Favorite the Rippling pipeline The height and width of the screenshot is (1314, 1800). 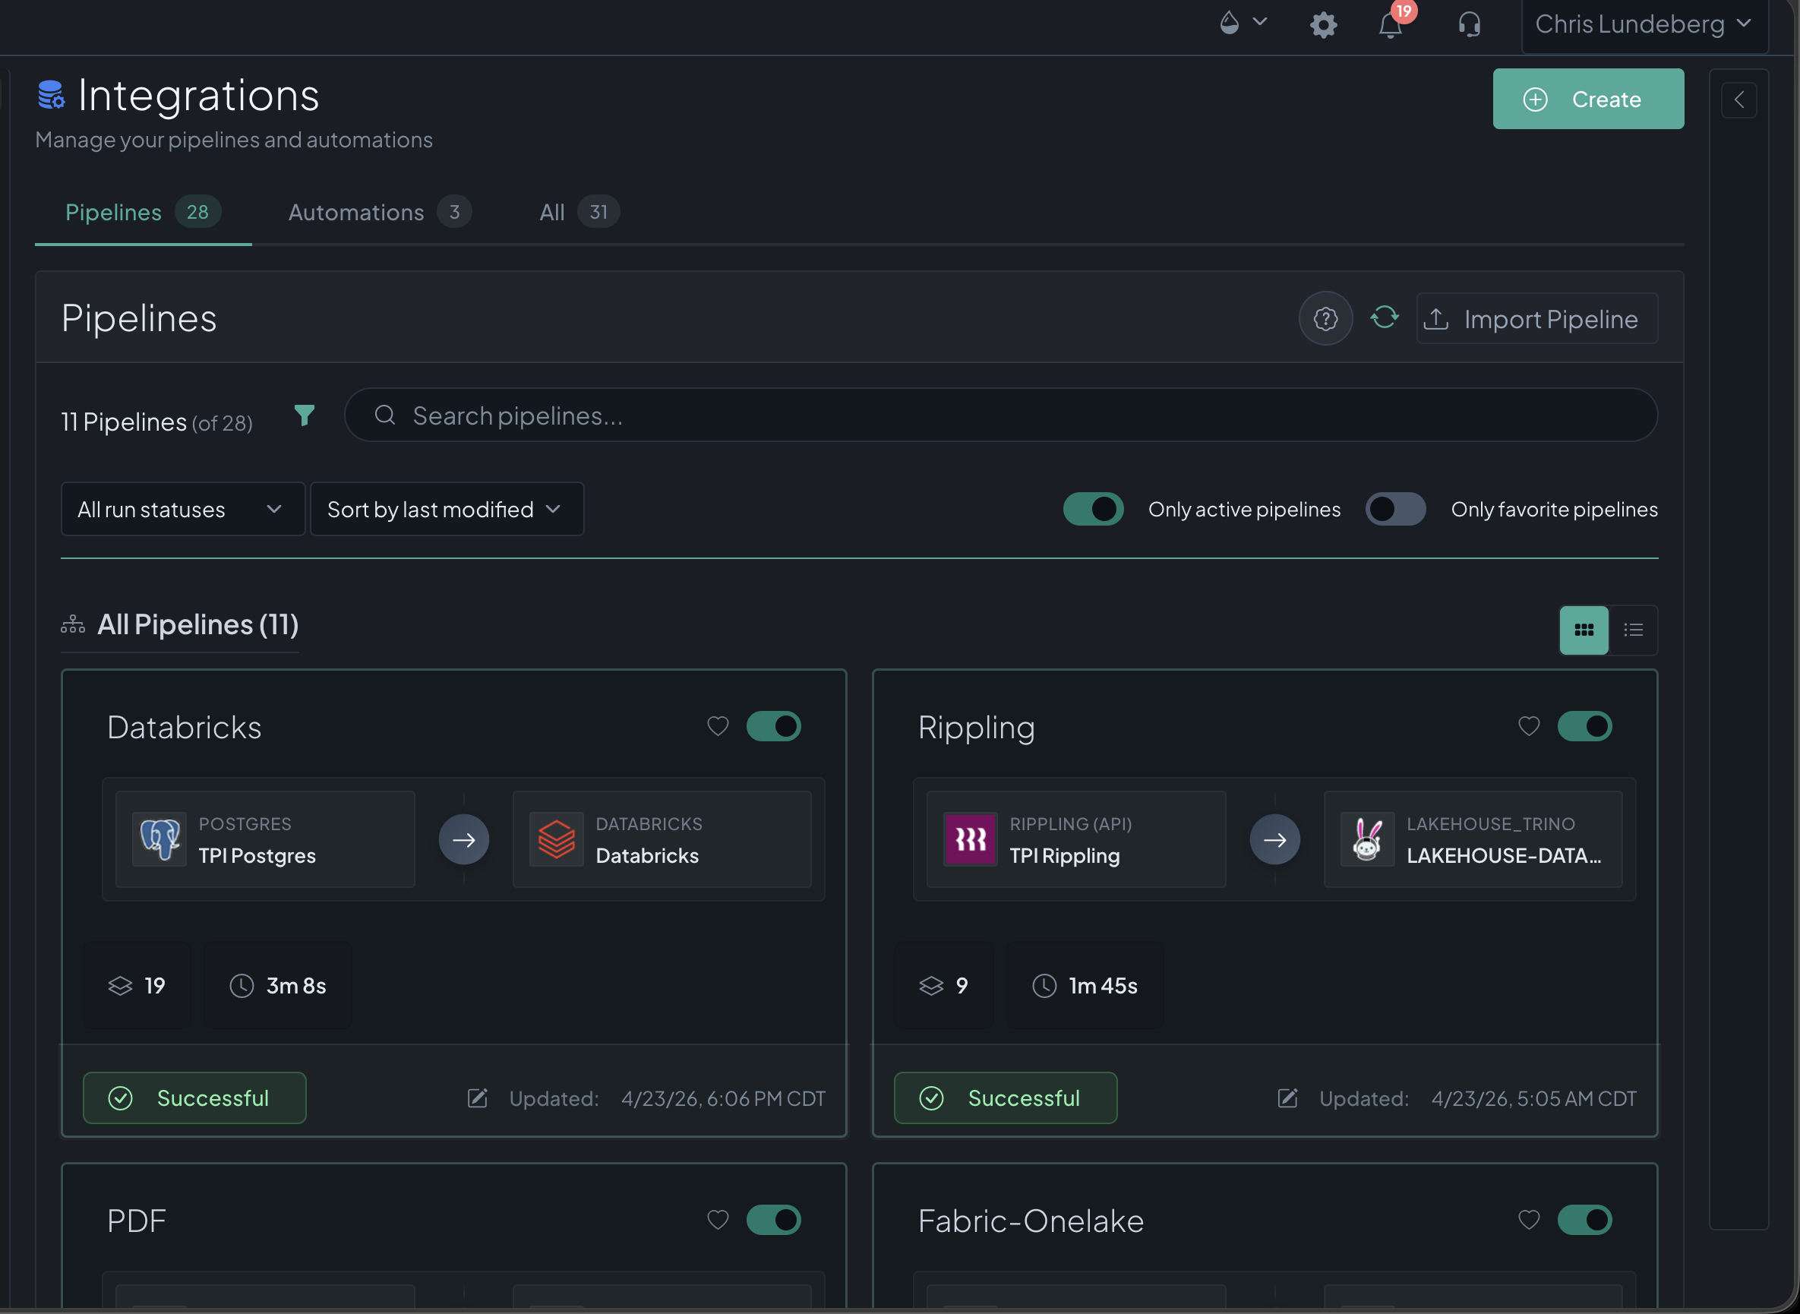pyautogui.click(x=1528, y=726)
